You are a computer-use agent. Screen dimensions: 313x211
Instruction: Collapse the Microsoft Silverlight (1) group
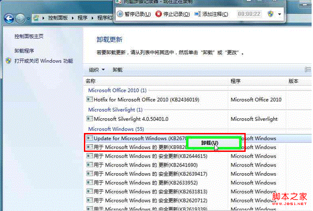point(115,109)
